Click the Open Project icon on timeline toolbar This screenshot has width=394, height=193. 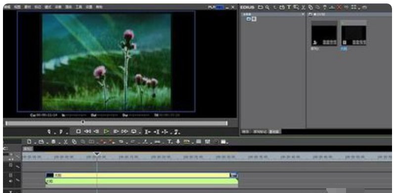(x=41, y=142)
